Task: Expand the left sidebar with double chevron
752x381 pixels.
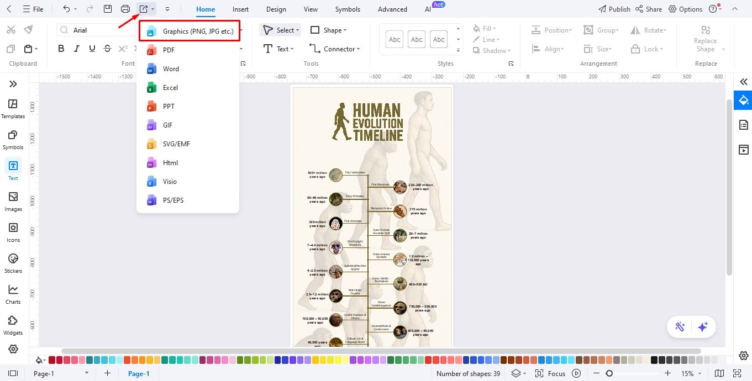Action: pyautogui.click(x=13, y=84)
